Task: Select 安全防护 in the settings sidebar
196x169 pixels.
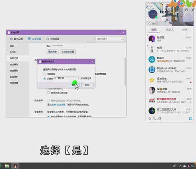Action: click(14, 77)
